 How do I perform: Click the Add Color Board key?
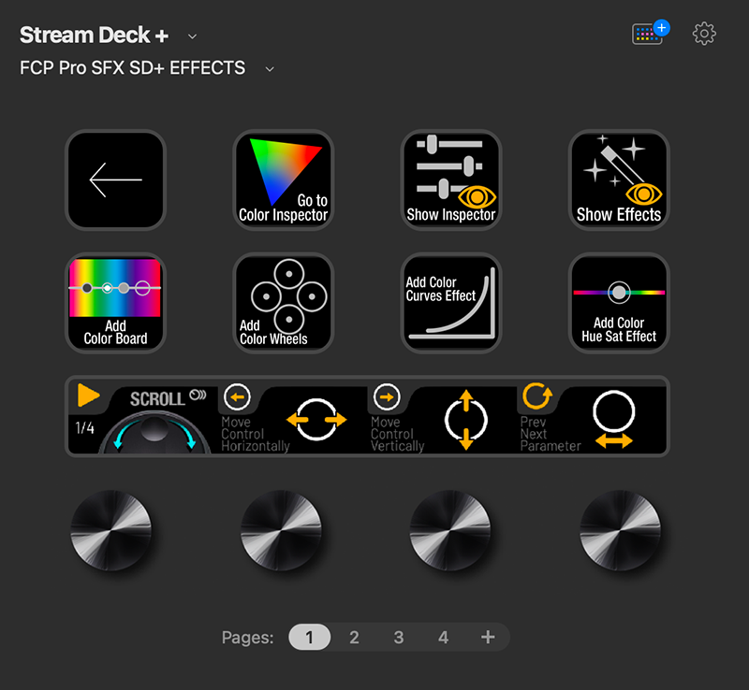pos(115,303)
